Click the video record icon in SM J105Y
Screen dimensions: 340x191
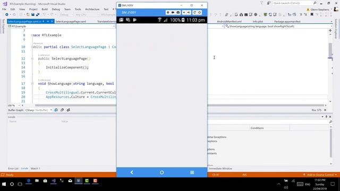coord(173,13)
